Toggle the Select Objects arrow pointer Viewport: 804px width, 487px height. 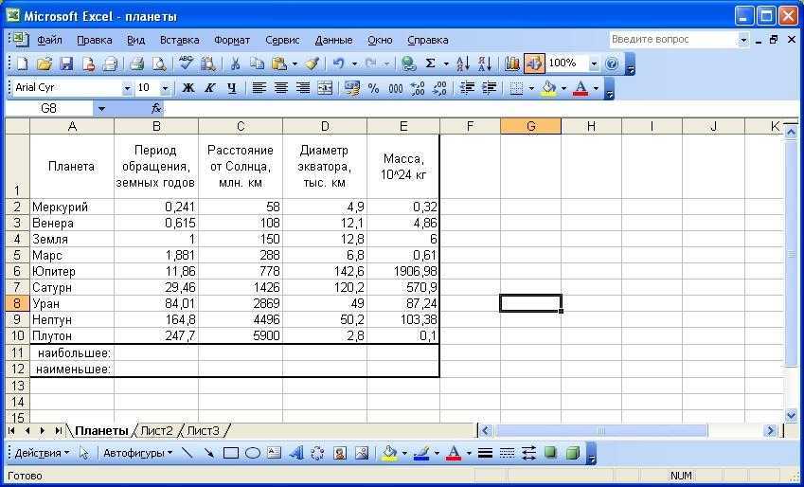(84, 453)
